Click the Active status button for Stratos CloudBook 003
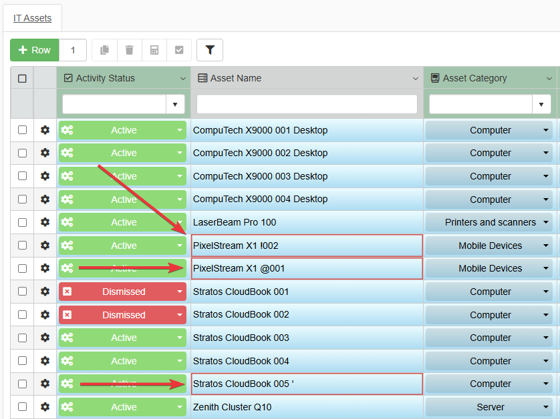 pos(123,338)
